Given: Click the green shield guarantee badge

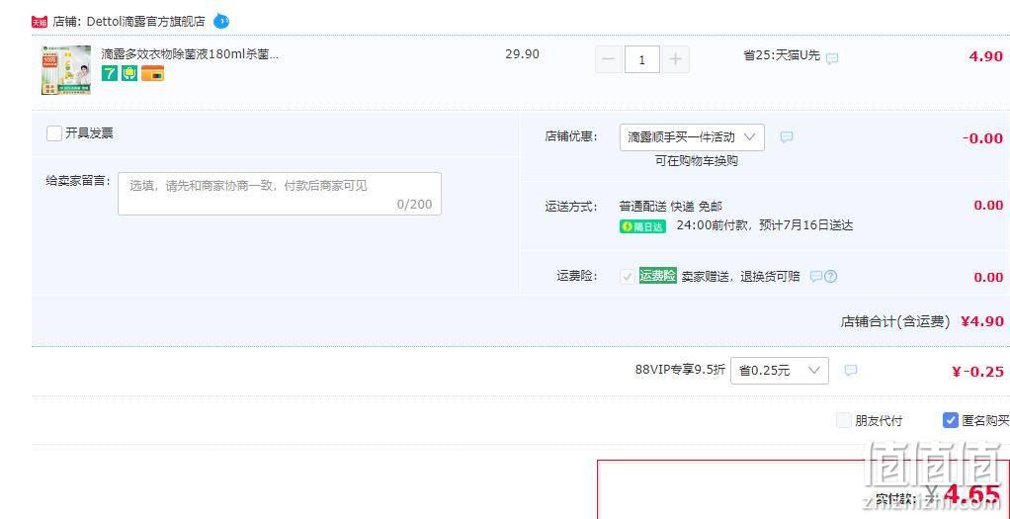Looking at the screenshot, I should tap(129, 73).
